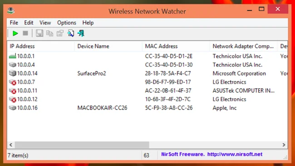Open the nirsoft.net link in the status bar
The image size is (295, 166).
tap(235, 154)
